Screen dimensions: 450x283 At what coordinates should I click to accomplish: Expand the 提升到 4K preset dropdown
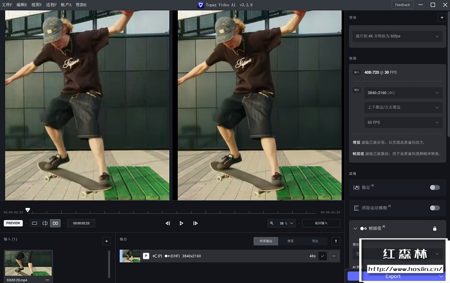(397, 36)
